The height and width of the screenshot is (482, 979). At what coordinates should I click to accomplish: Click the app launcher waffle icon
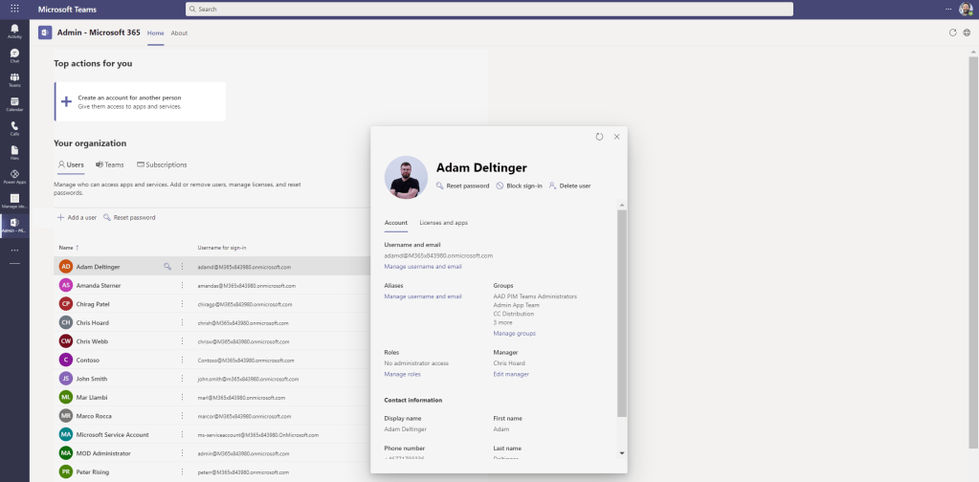coord(14,9)
